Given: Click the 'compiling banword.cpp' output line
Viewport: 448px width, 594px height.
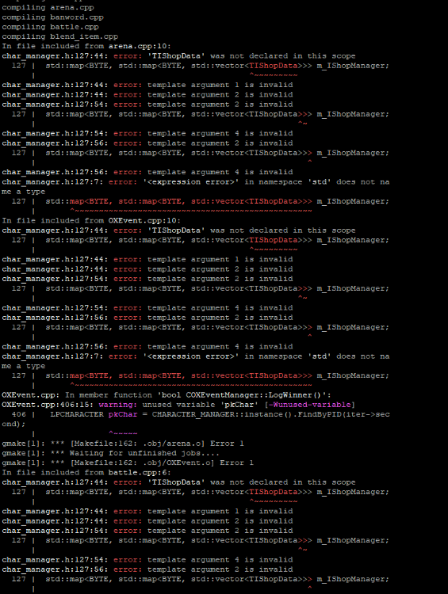Looking at the screenshot, I should 52,17.
